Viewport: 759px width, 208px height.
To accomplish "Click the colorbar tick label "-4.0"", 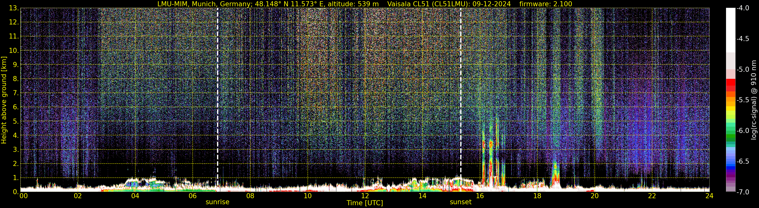I will point(742,8).
